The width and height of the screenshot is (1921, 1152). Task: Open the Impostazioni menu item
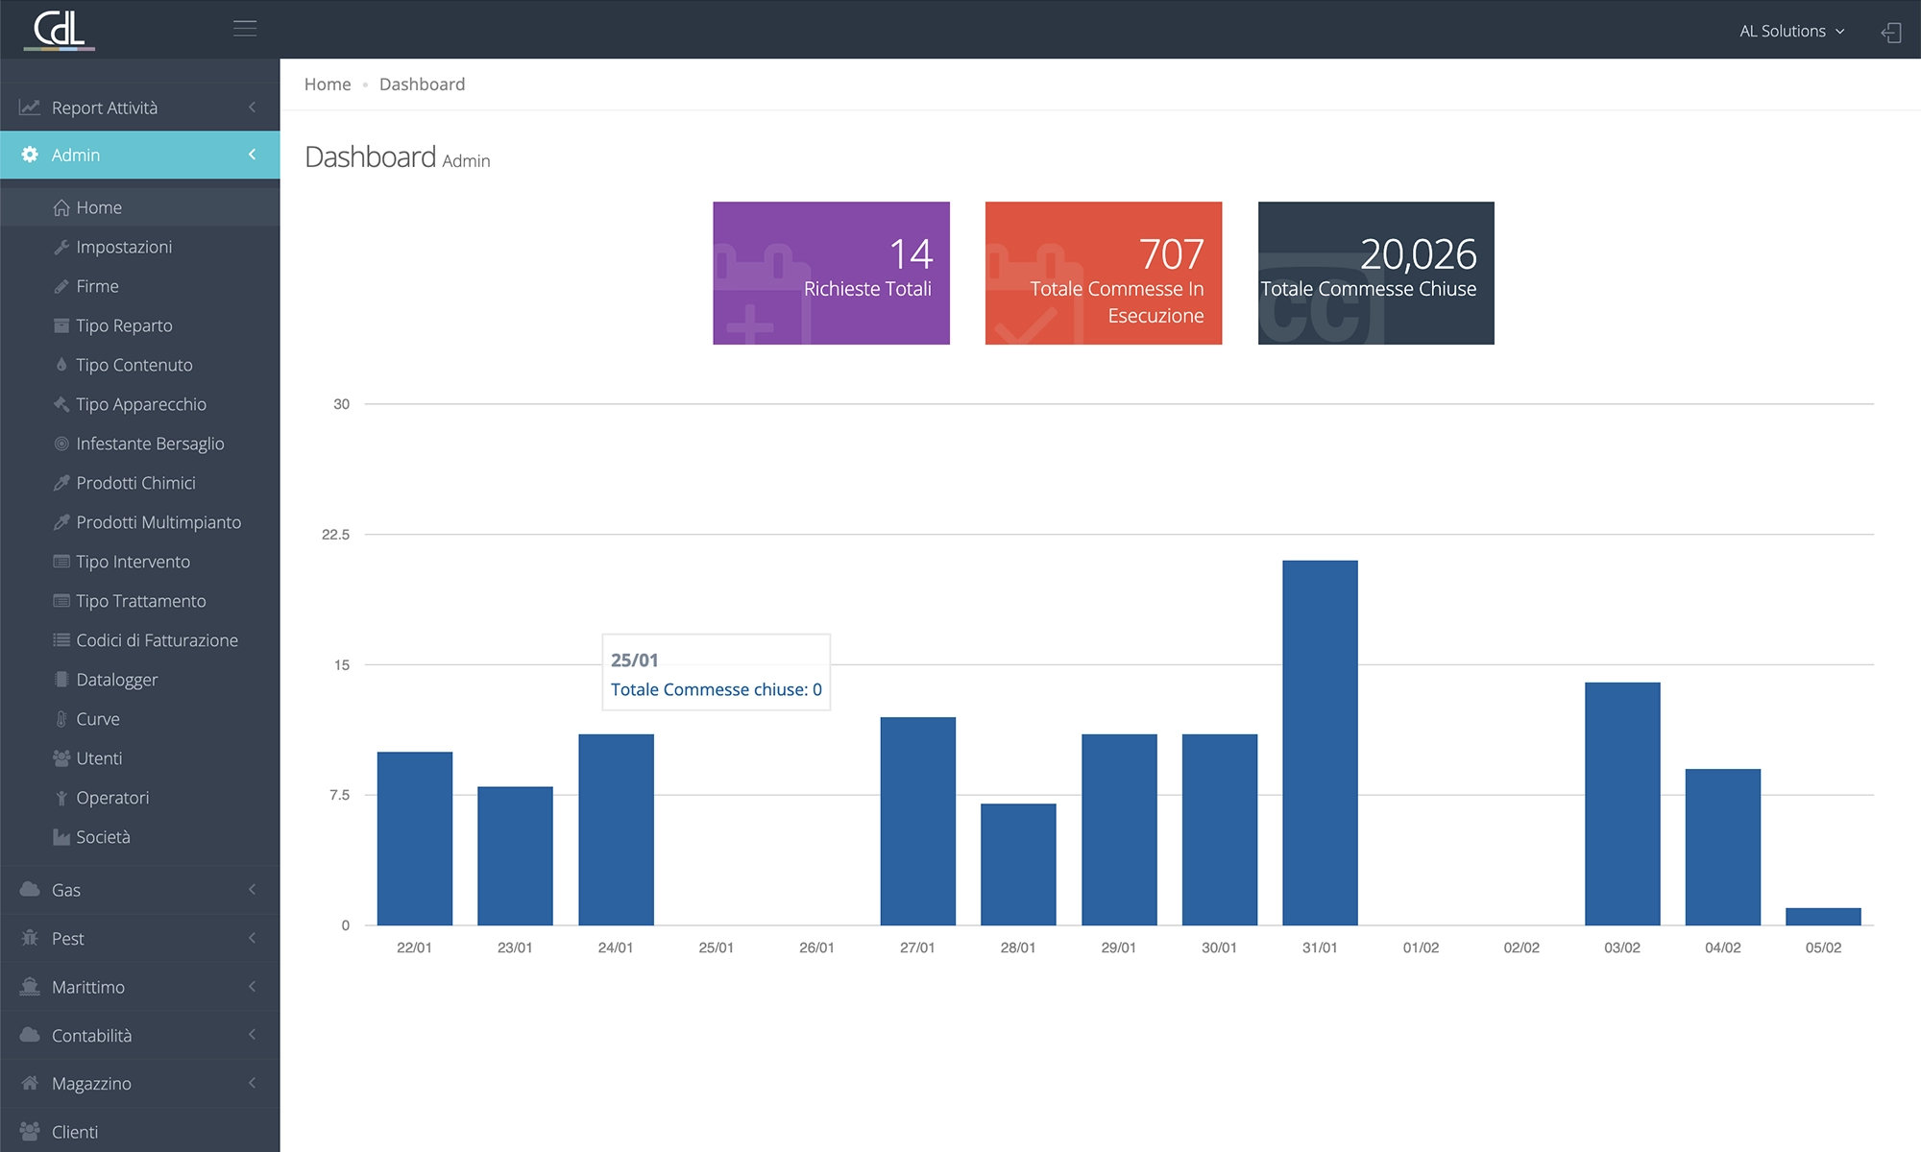139,247
